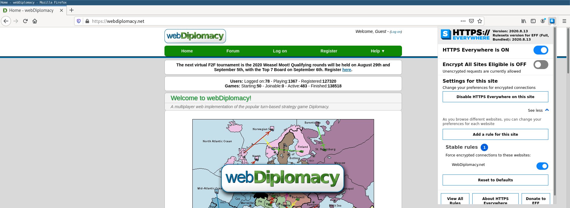Select the Home - webDiplomacy tab
Viewport: 570px width, 208px height.
pyautogui.click(x=33, y=10)
